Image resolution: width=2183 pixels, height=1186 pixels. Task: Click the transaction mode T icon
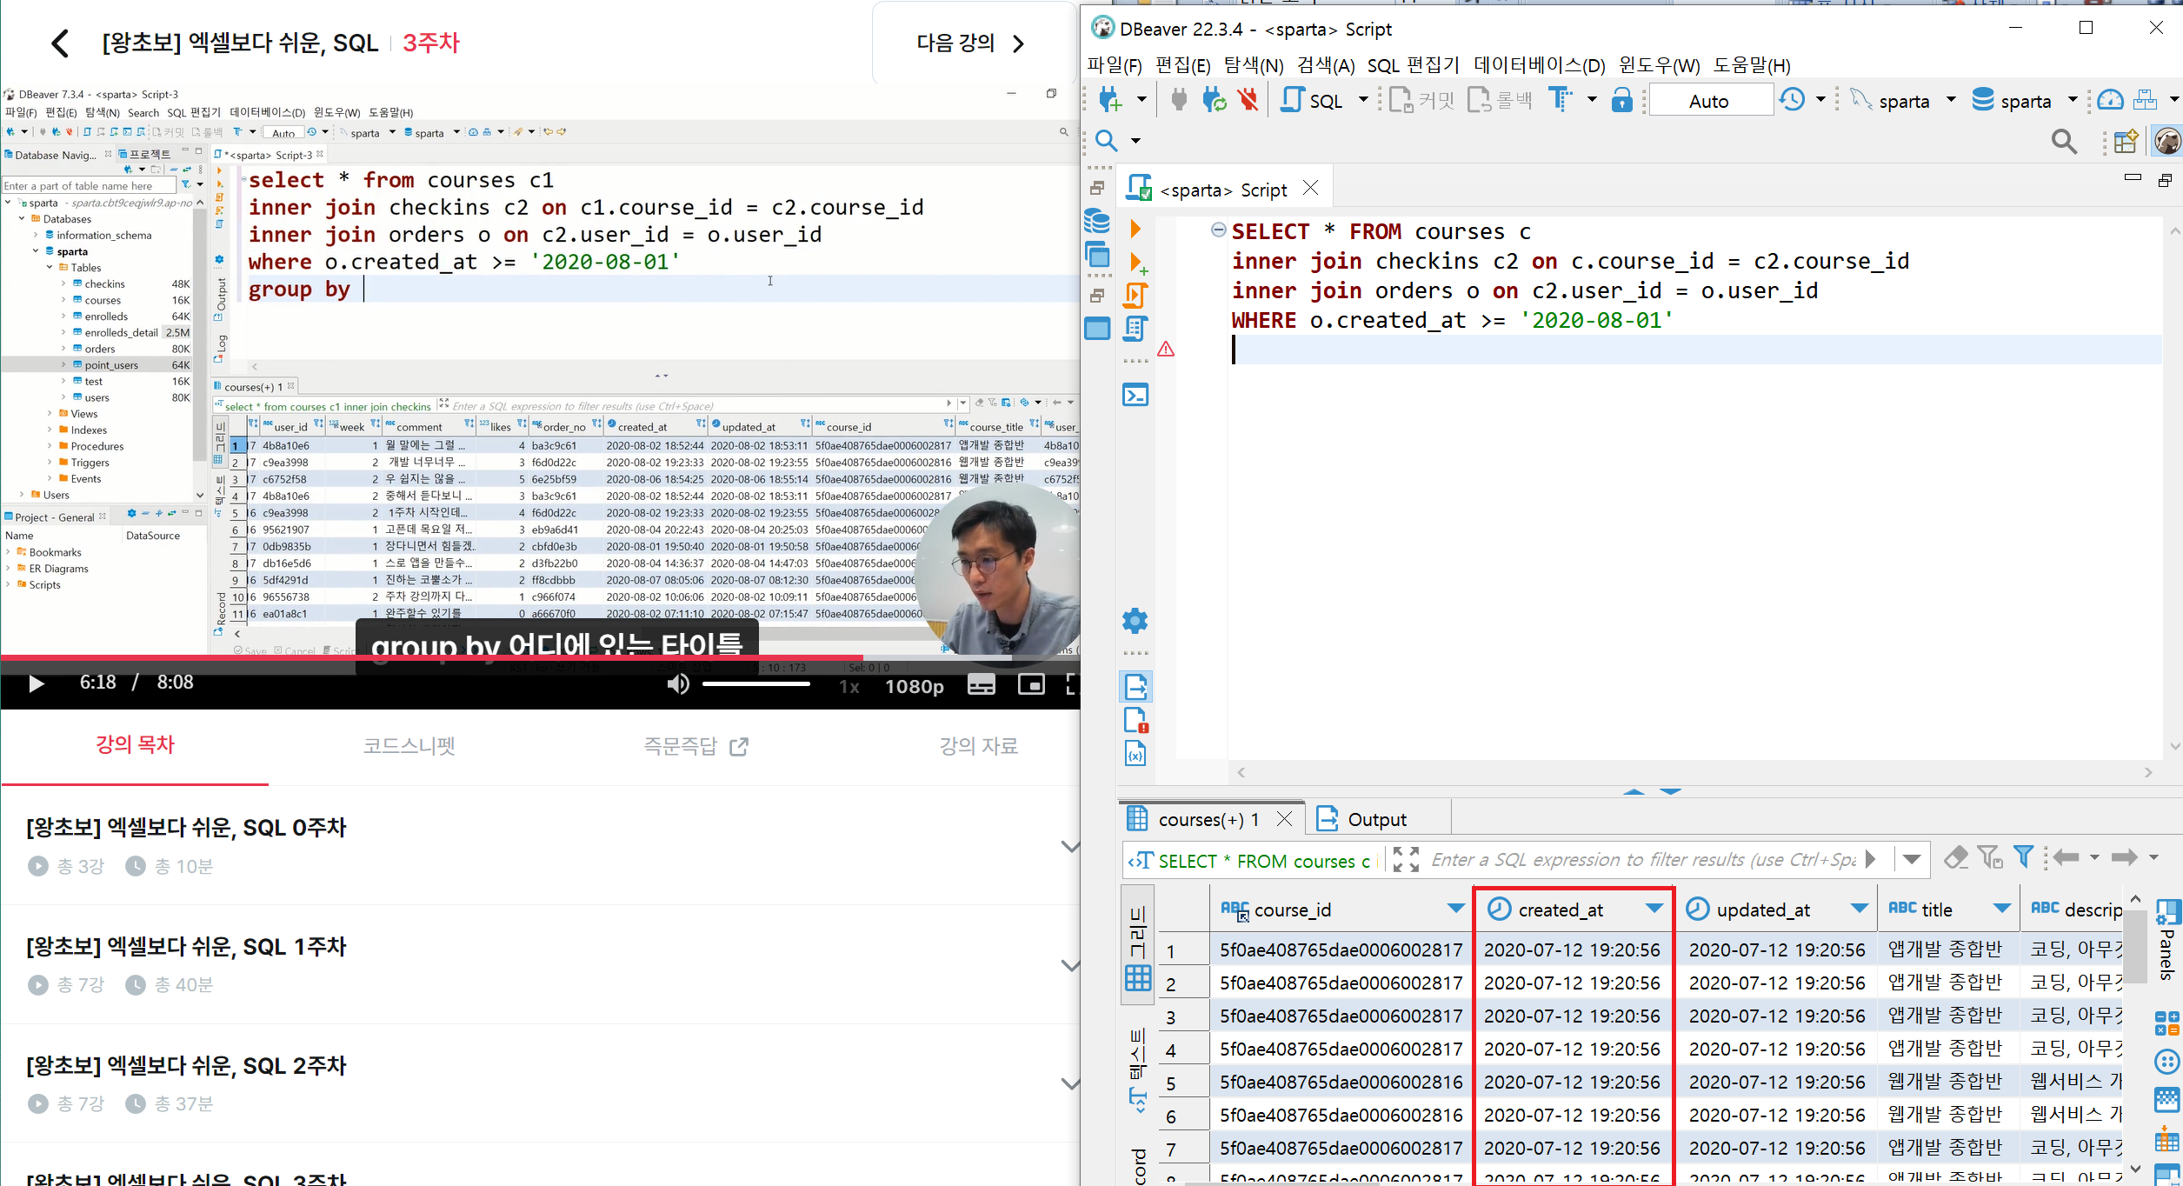point(1561,101)
